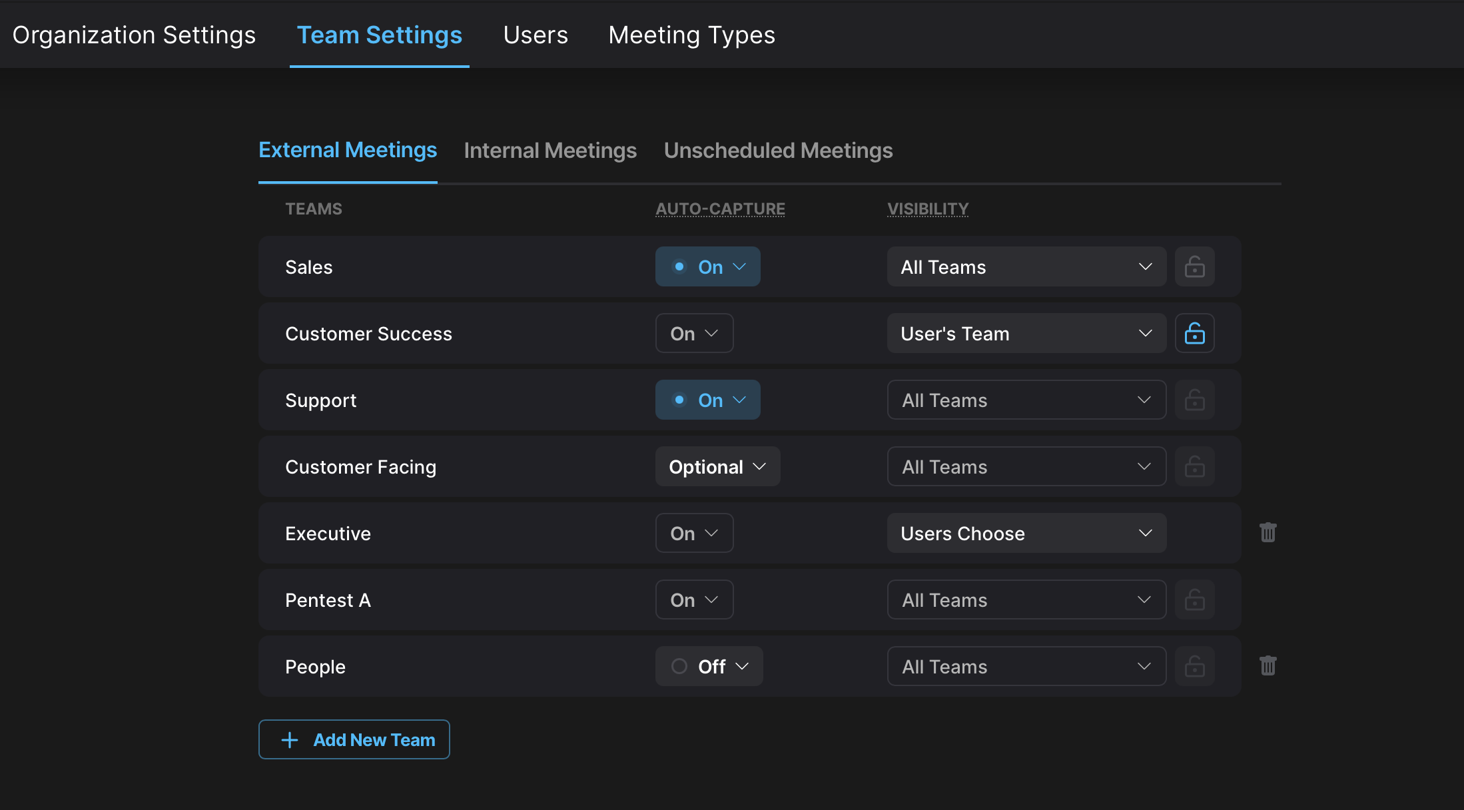Click the TEAMS column header
The width and height of the screenshot is (1464, 810).
(x=313, y=208)
